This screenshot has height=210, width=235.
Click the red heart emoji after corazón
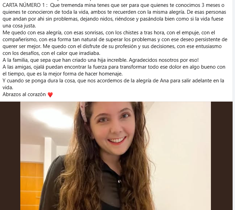tap(50, 95)
